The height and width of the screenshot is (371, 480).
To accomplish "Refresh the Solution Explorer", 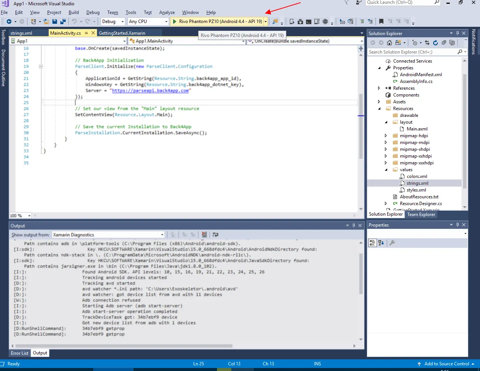I will pos(435,43).
